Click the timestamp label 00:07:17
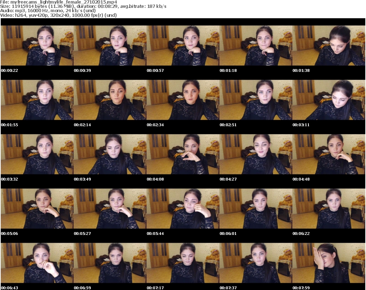Viewport: 366px width, 290px height. [x=155, y=288]
